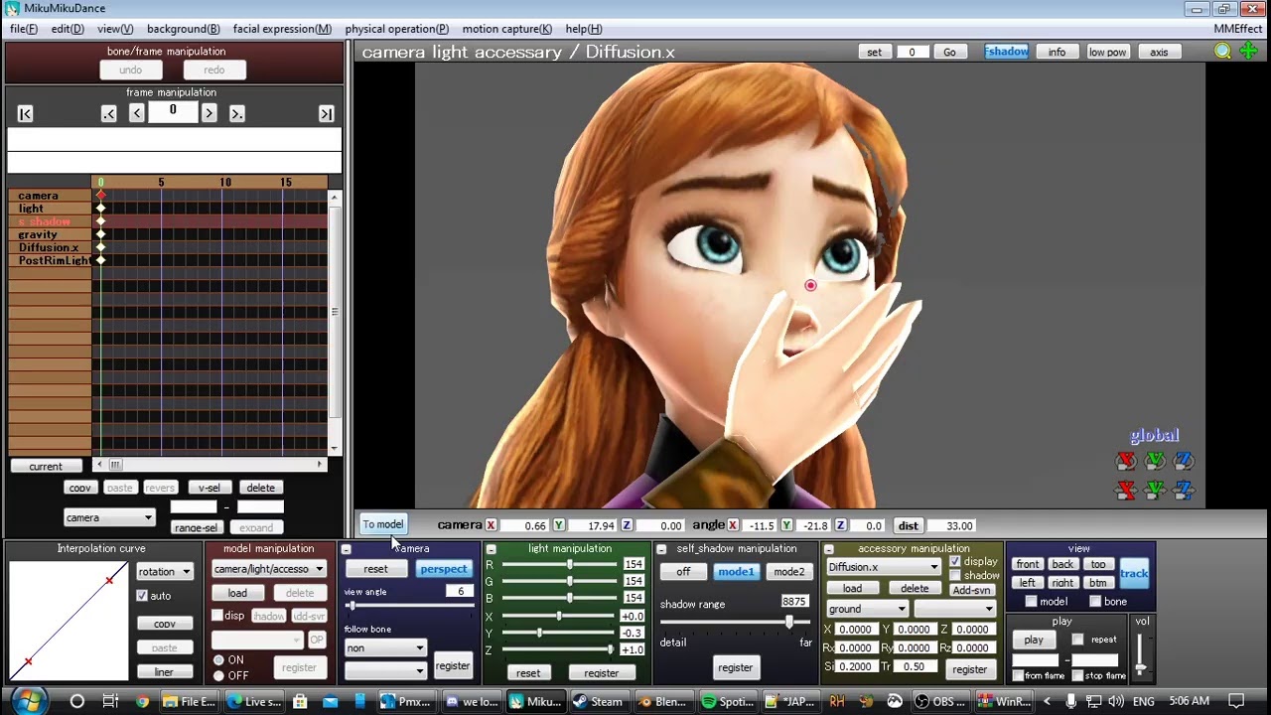Click the green cross move icon at top right
This screenshot has height=715, width=1271.
1248,52
